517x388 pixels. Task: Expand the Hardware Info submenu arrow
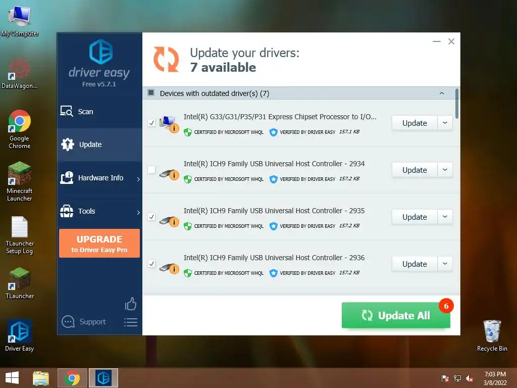(x=138, y=179)
